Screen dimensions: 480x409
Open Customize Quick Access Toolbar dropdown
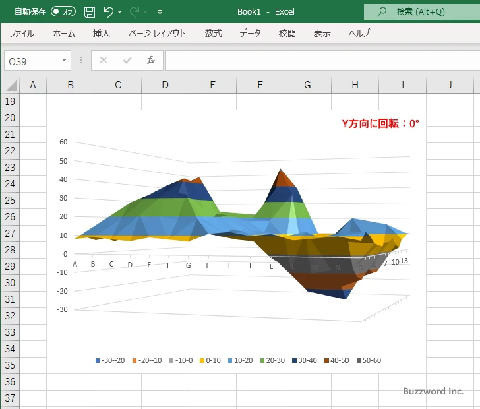[x=160, y=12]
